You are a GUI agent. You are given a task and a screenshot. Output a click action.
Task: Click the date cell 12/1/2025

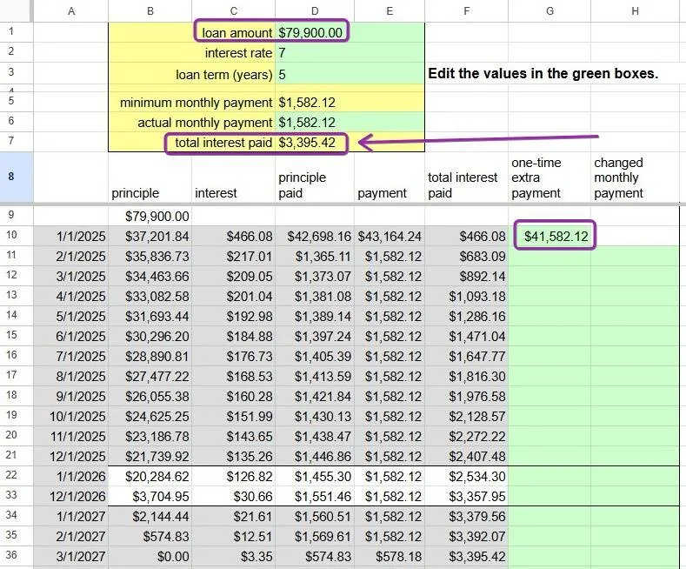71,457
